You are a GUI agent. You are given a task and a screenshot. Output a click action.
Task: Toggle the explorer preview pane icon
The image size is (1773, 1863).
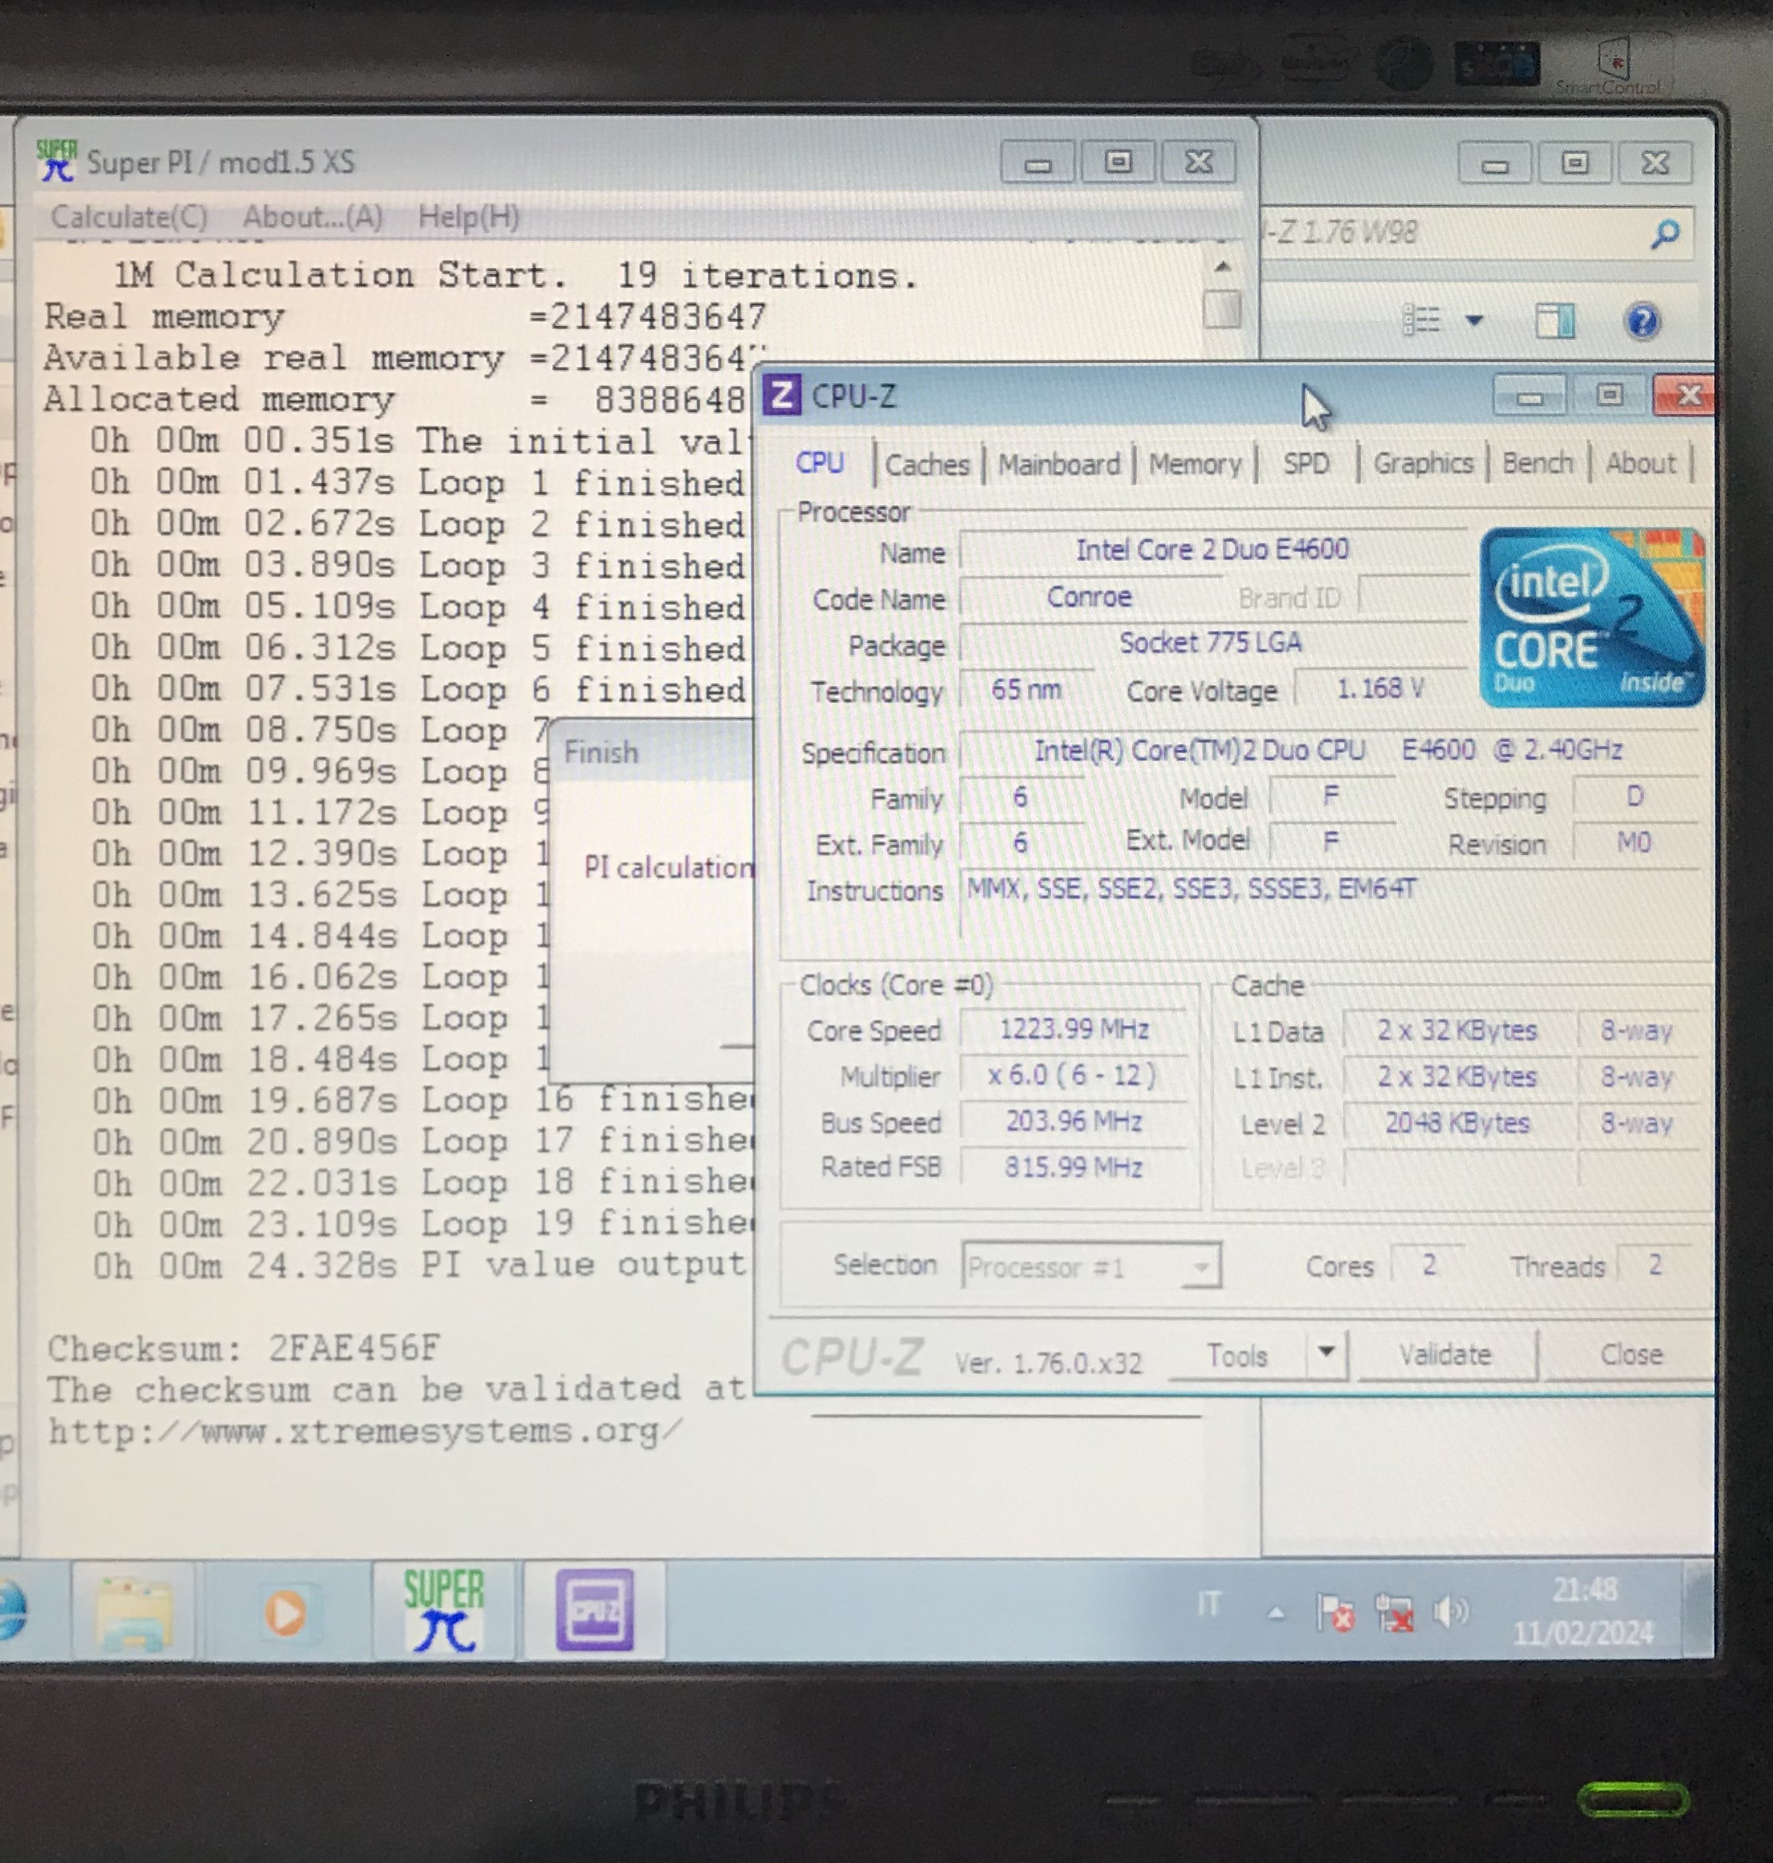point(1555,321)
